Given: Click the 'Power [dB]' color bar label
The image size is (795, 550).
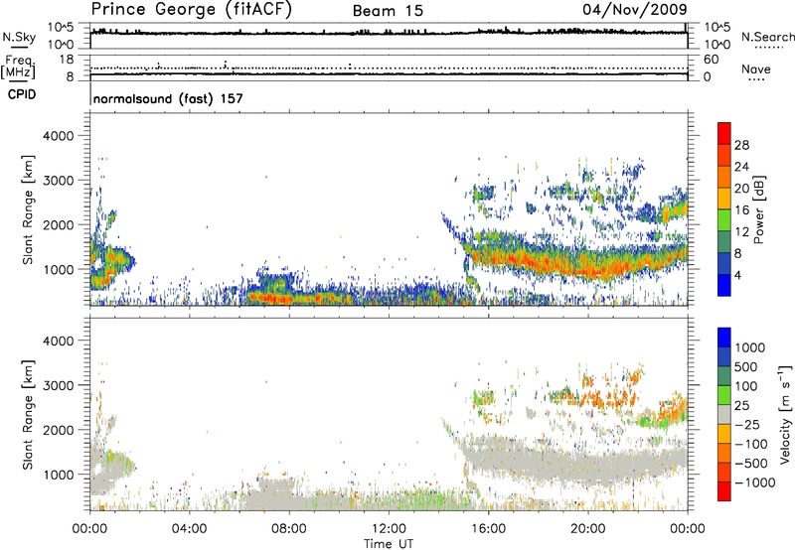Looking at the screenshot, I should tap(758, 209).
